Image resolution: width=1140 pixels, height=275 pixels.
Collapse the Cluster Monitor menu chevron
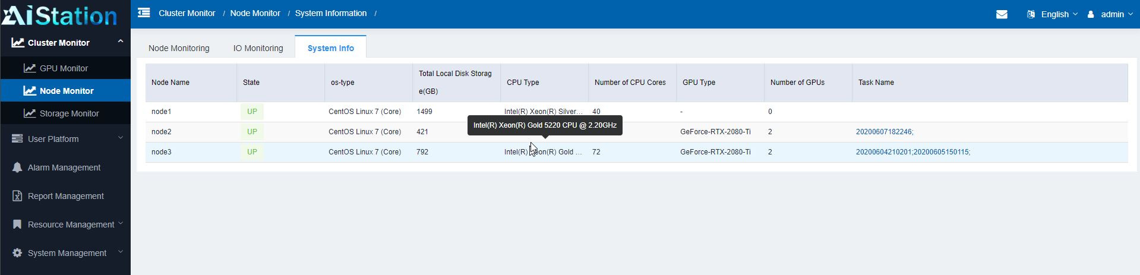[121, 41]
